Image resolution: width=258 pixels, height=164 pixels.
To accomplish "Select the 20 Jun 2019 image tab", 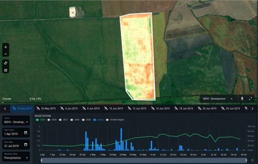I will [x=207, y=108].
